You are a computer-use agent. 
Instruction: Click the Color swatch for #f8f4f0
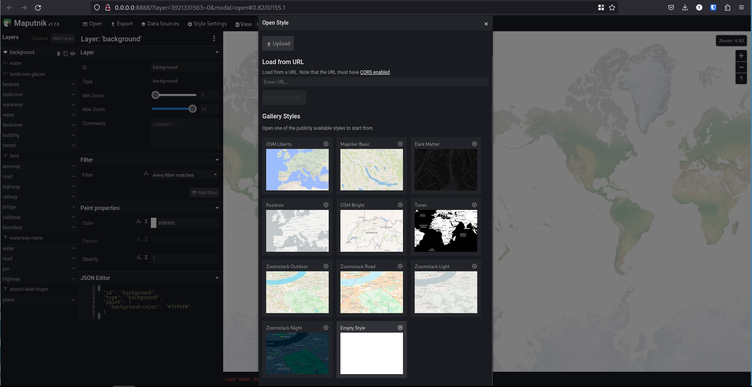tap(154, 223)
